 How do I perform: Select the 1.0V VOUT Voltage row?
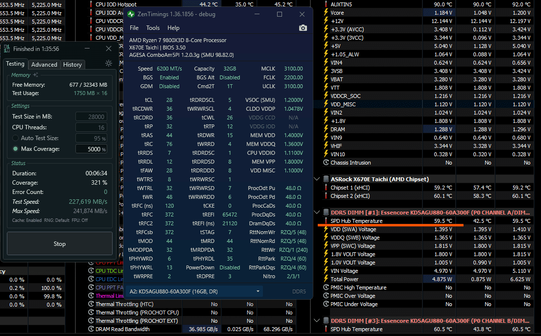point(427,263)
